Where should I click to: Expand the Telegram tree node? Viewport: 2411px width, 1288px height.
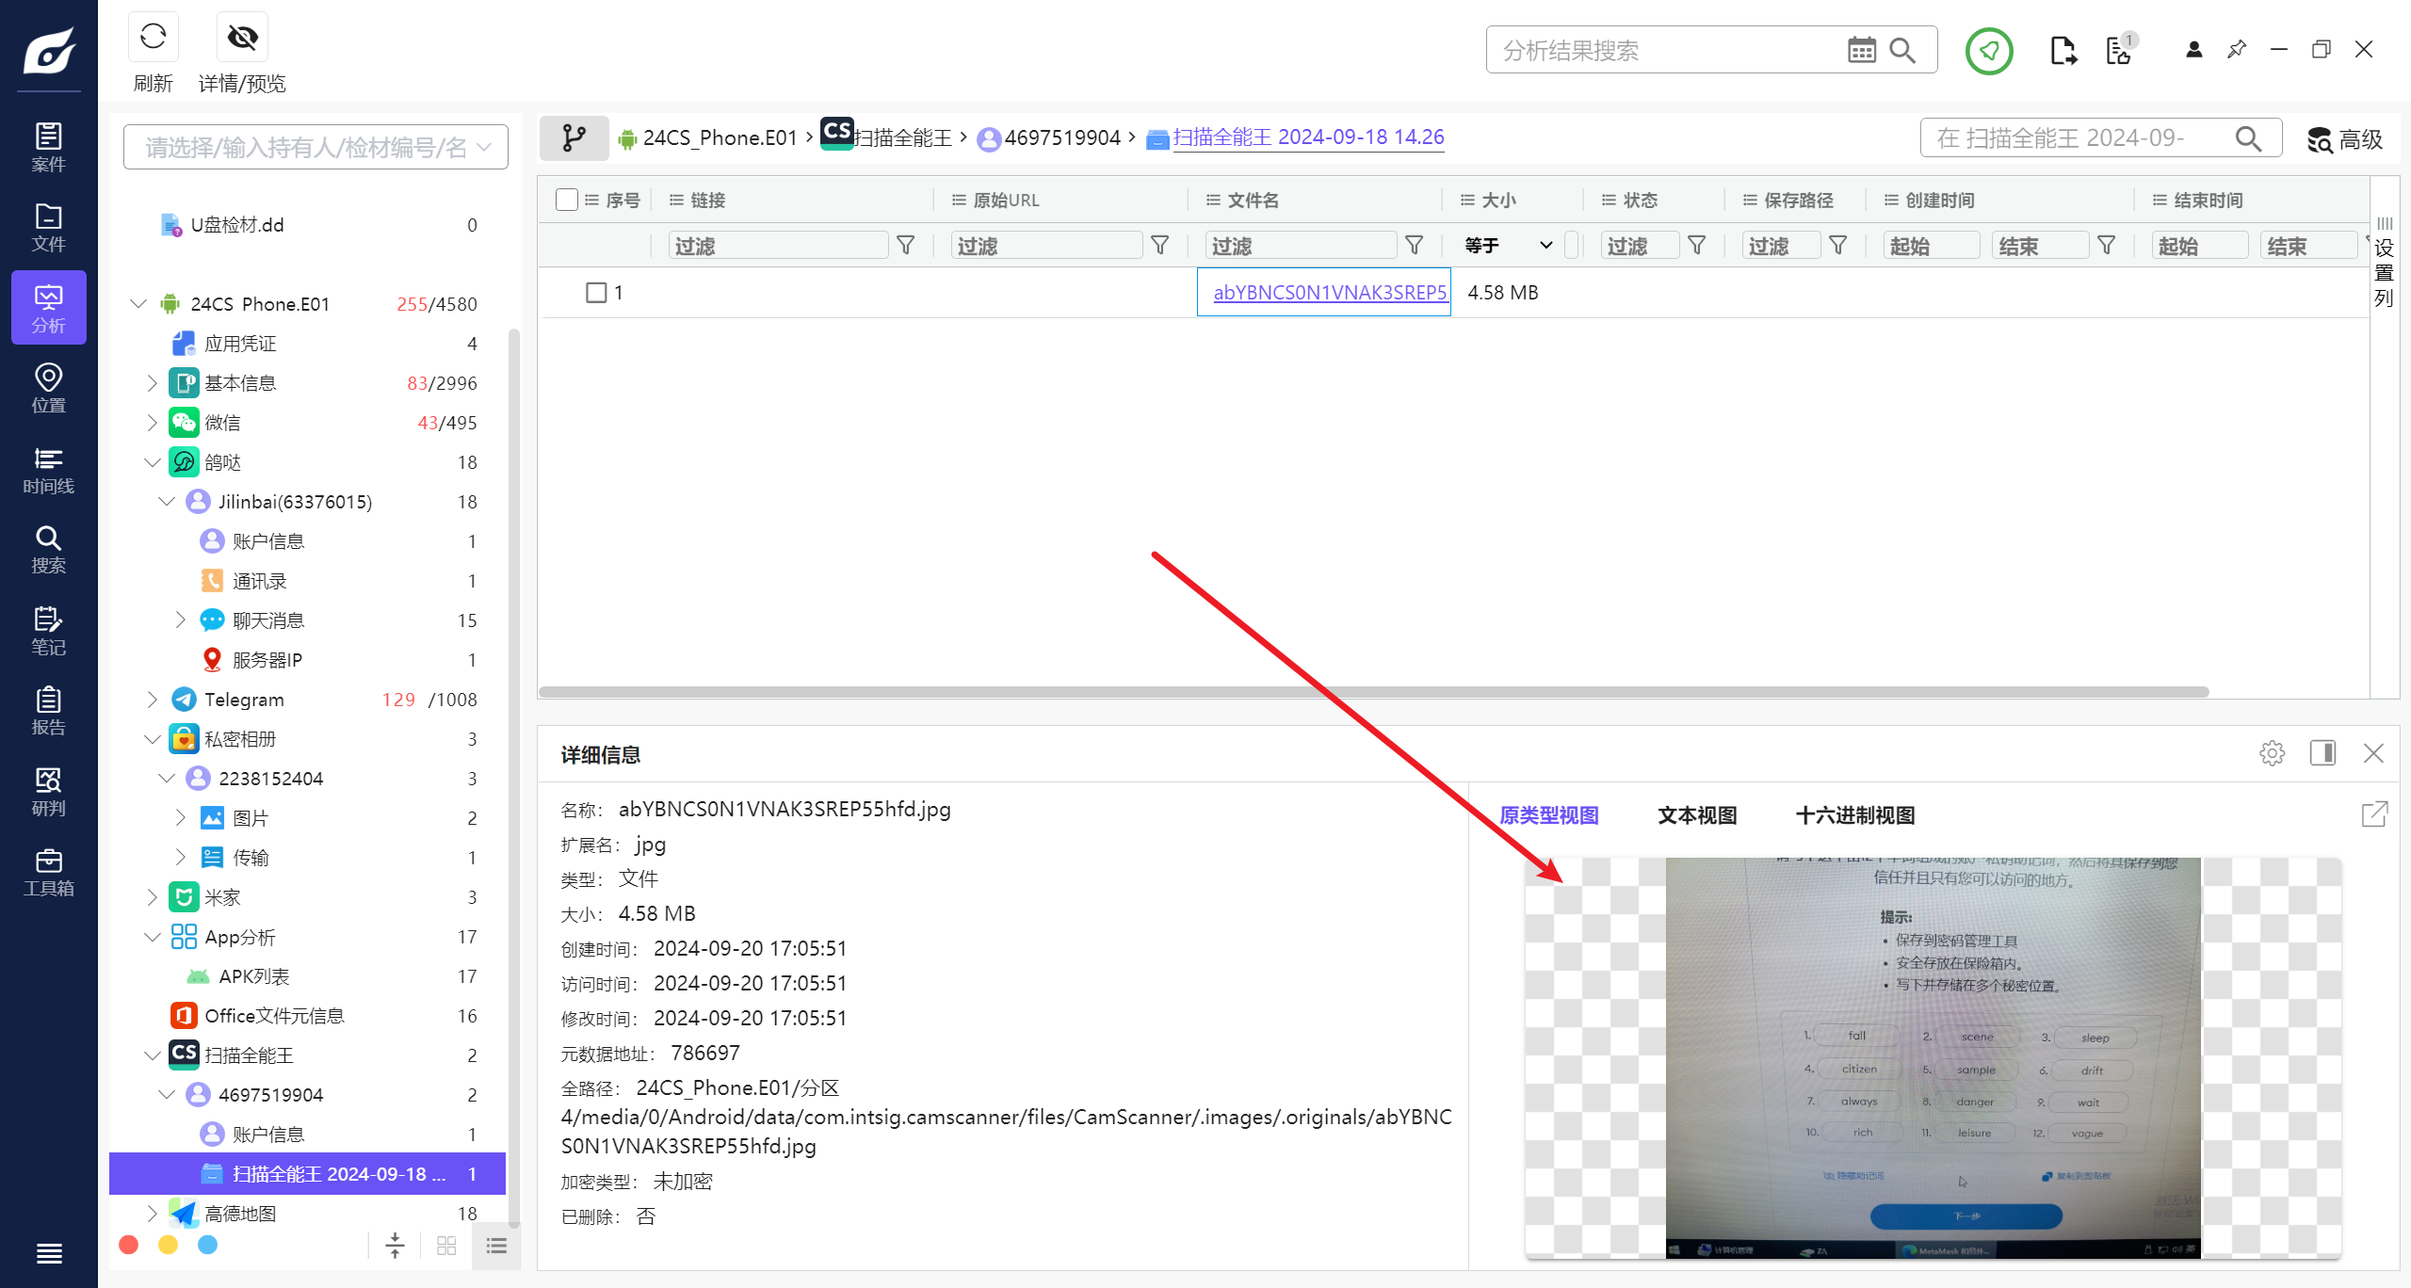tap(152, 700)
